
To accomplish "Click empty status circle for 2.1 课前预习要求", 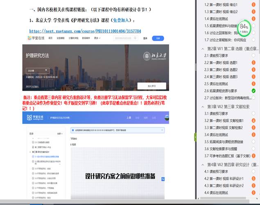I will pyautogui.click(x=253, y=56).
